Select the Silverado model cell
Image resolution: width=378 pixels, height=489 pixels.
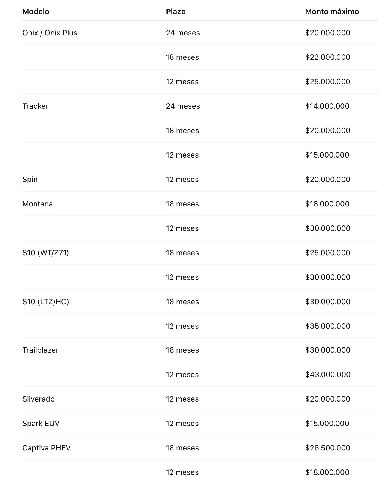39,399
